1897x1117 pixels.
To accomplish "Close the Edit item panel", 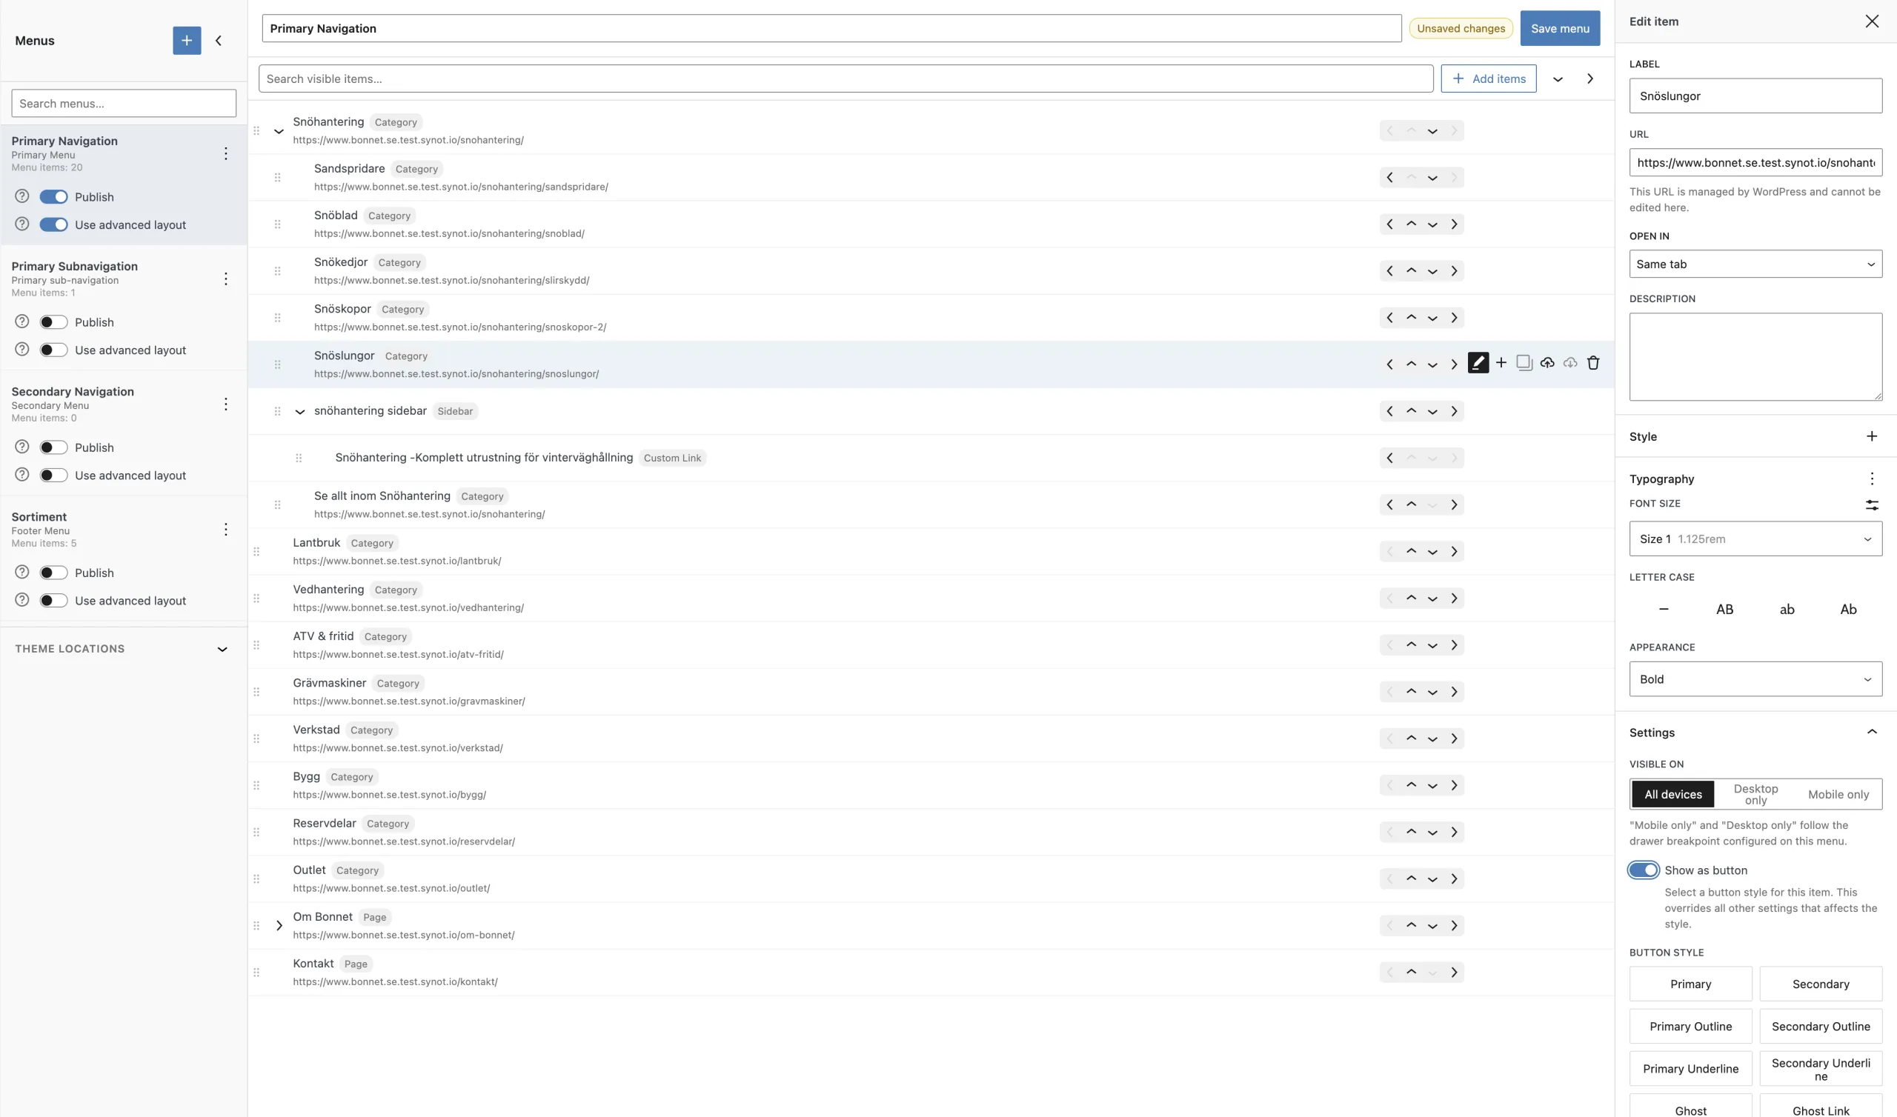I will (x=1872, y=21).
